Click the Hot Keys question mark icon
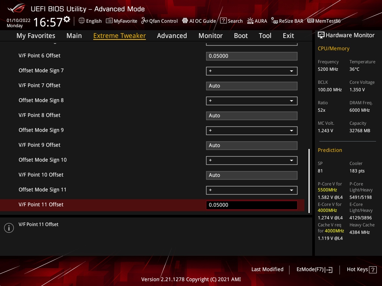 [x=373, y=270]
